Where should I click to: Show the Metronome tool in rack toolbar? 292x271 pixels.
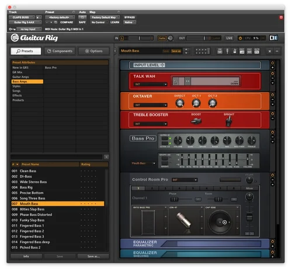tap(235, 51)
